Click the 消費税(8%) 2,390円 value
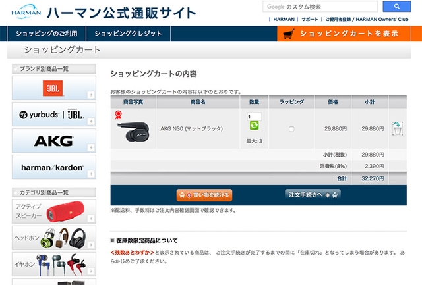Image resolution: width=422 pixels, height=285 pixels. [374, 167]
